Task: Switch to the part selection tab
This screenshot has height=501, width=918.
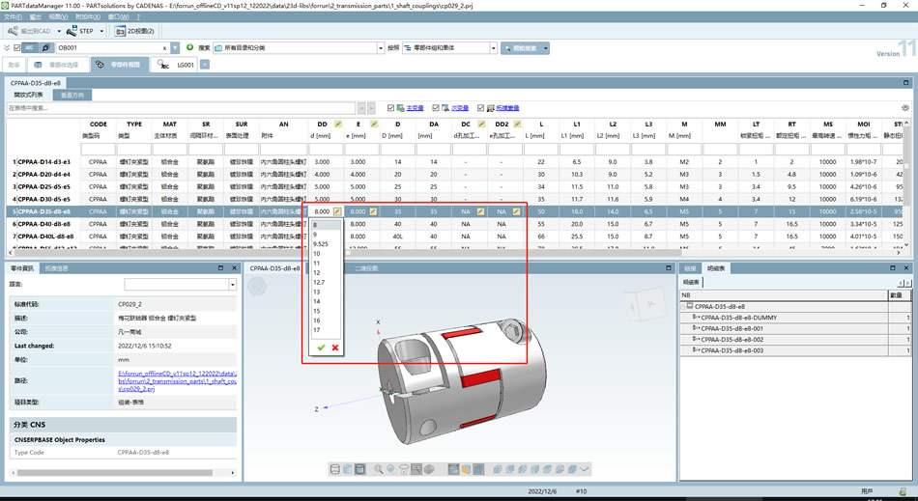Action: pyautogui.click(x=57, y=65)
